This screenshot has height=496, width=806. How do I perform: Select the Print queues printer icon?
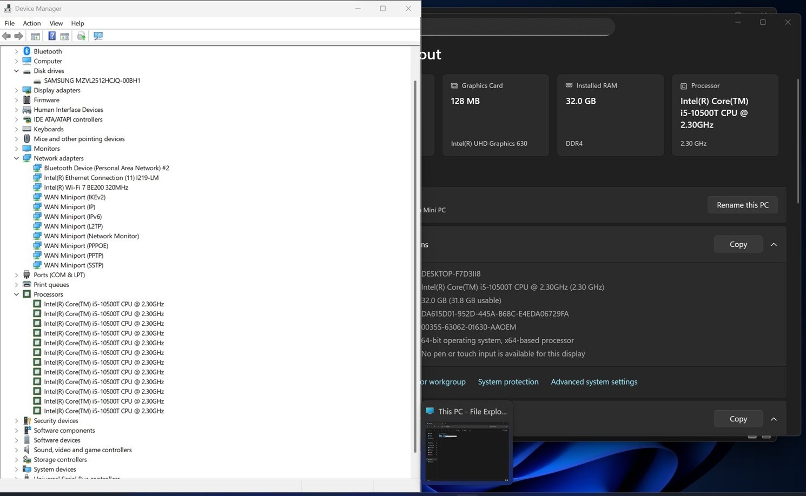click(x=27, y=285)
